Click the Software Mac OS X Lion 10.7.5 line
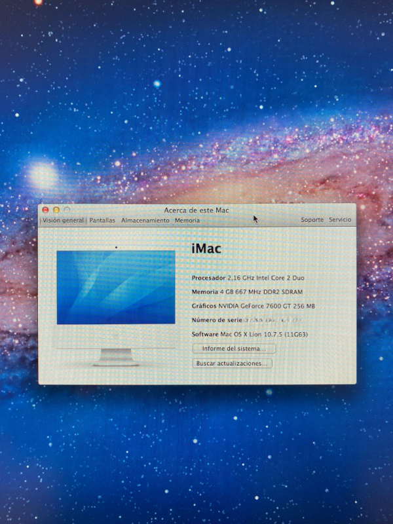 pyautogui.click(x=250, y=334)
